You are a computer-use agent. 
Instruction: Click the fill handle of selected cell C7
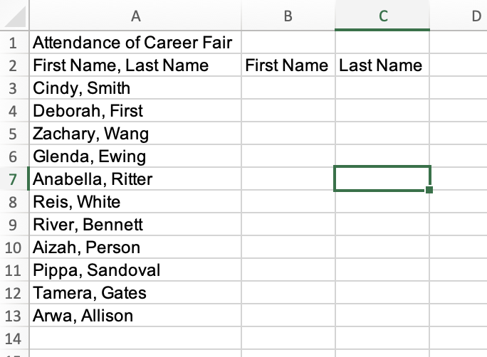430,190
